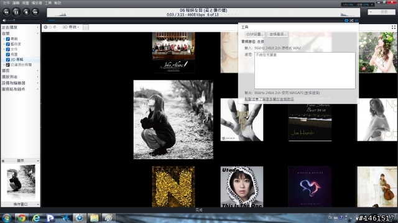Select the cello player album cover
This screenshot has width=398, height=223.
click(377, 186)
